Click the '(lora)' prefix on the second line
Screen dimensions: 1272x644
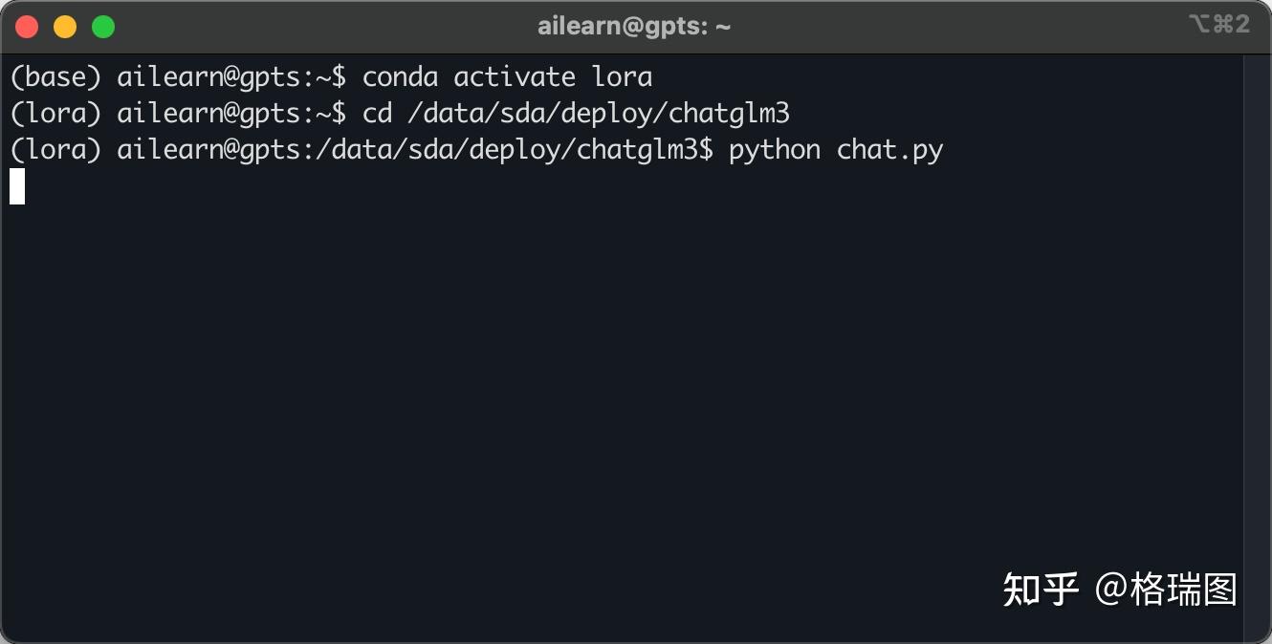[55, 114]
